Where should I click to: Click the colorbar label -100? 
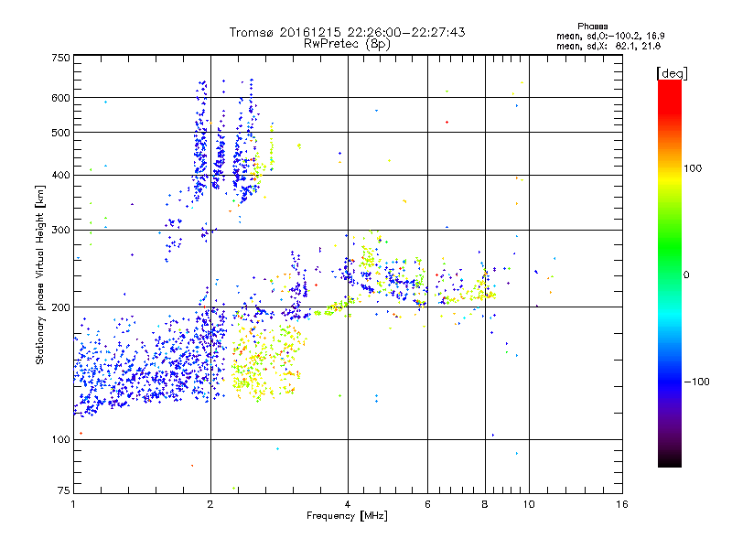696,382
